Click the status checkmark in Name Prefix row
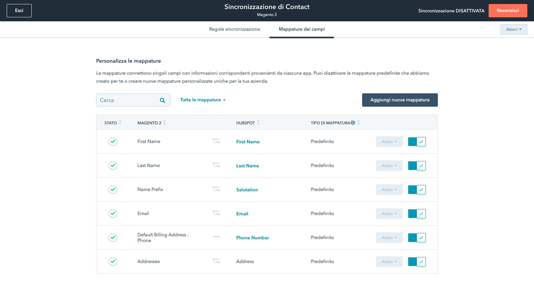Image resolution: width=534 pixels, height=300 pixels. 113,189
